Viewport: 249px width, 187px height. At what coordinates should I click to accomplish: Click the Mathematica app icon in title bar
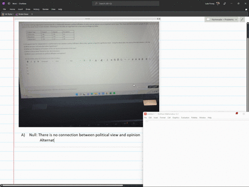pos(145,114)
